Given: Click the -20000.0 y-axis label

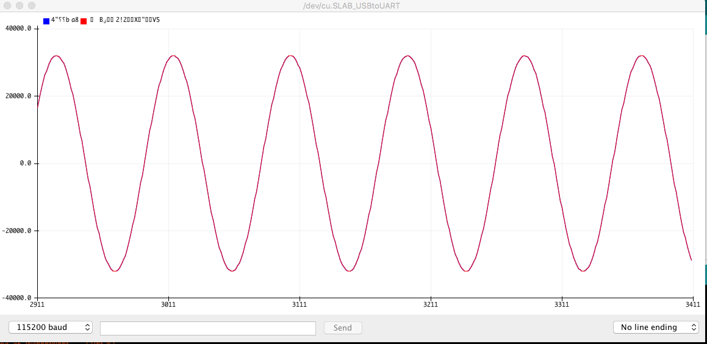Looking at the screenshot, I should [17, 231].
